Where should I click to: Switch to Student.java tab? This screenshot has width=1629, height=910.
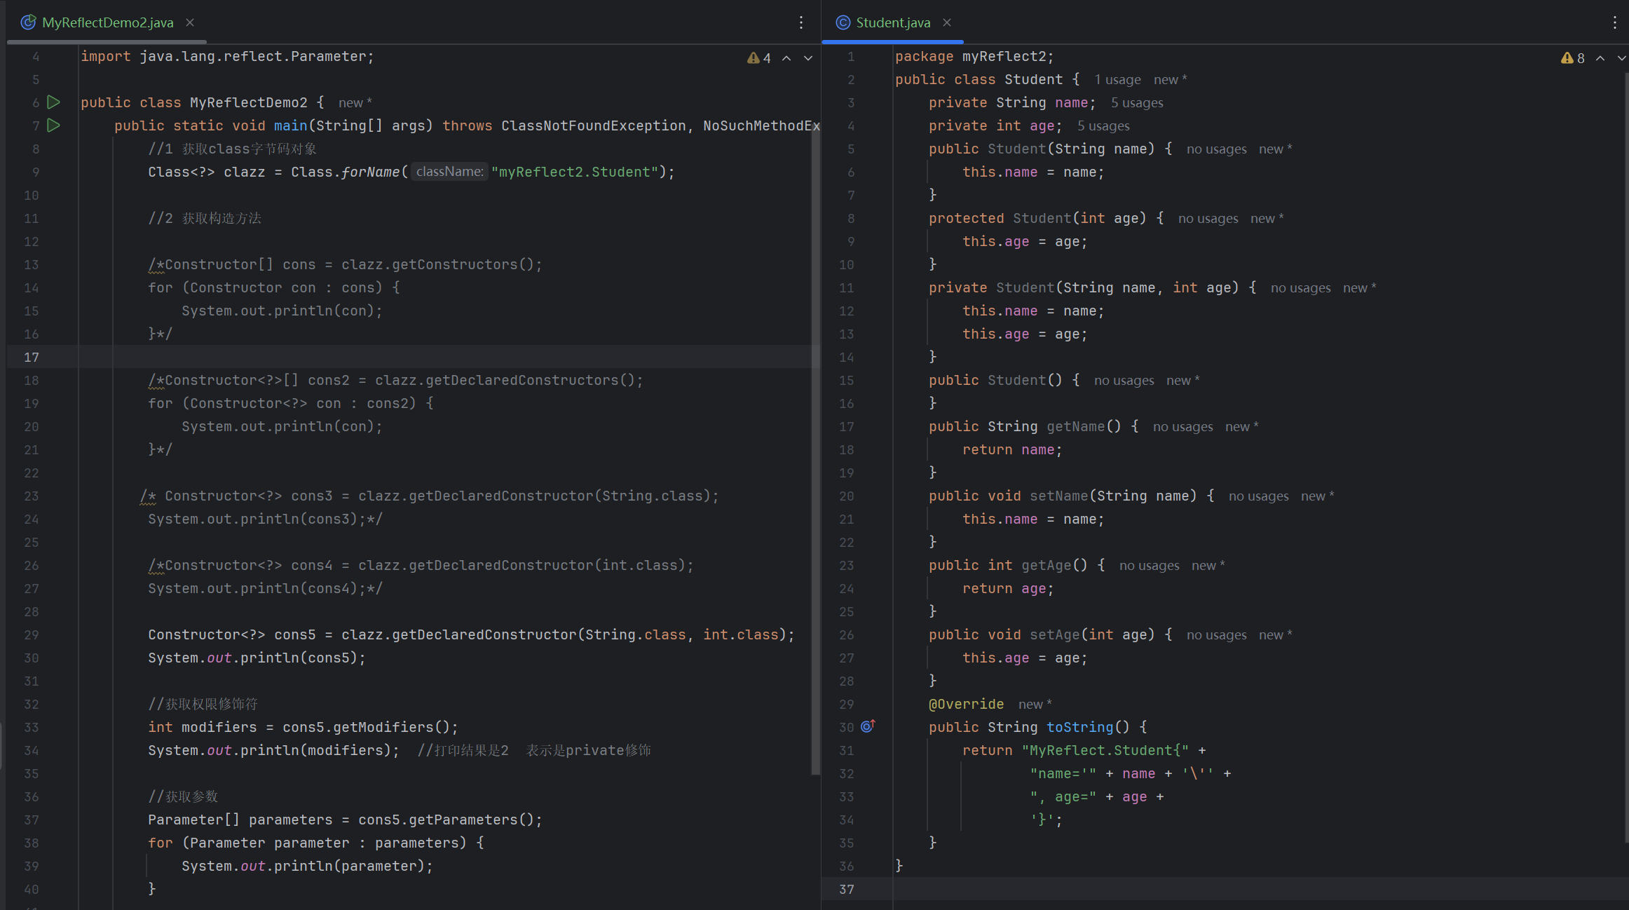(x=892, y=22)
